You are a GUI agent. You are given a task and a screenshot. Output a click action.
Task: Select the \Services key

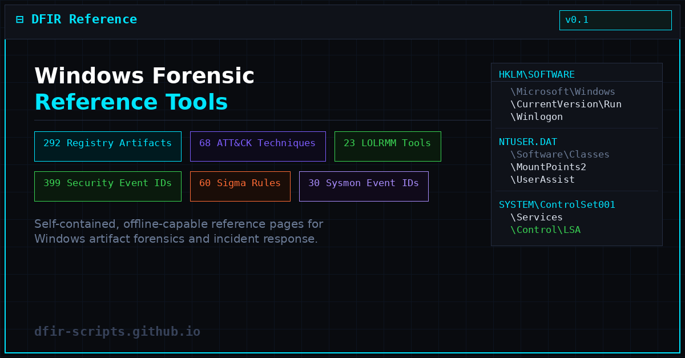click(537, 217)
